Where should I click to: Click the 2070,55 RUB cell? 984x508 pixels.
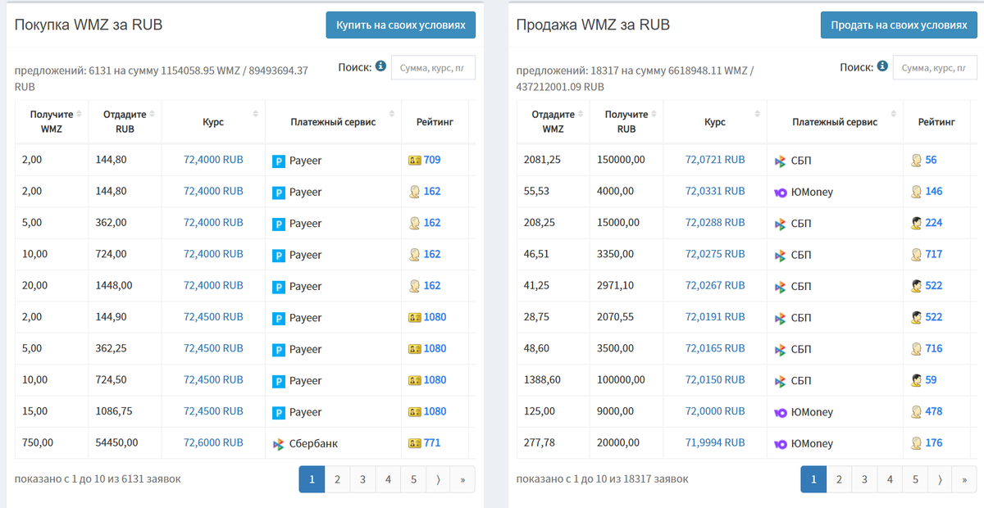(626, 317)
